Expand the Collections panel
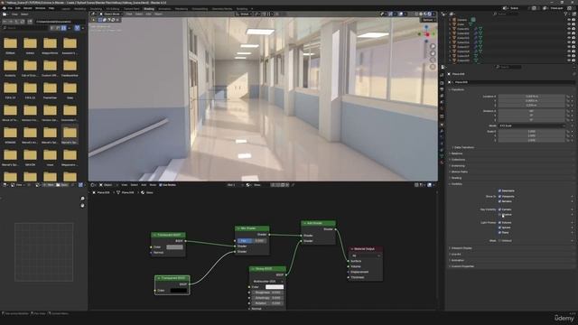 pyautogui.click(x=458, y=160)
